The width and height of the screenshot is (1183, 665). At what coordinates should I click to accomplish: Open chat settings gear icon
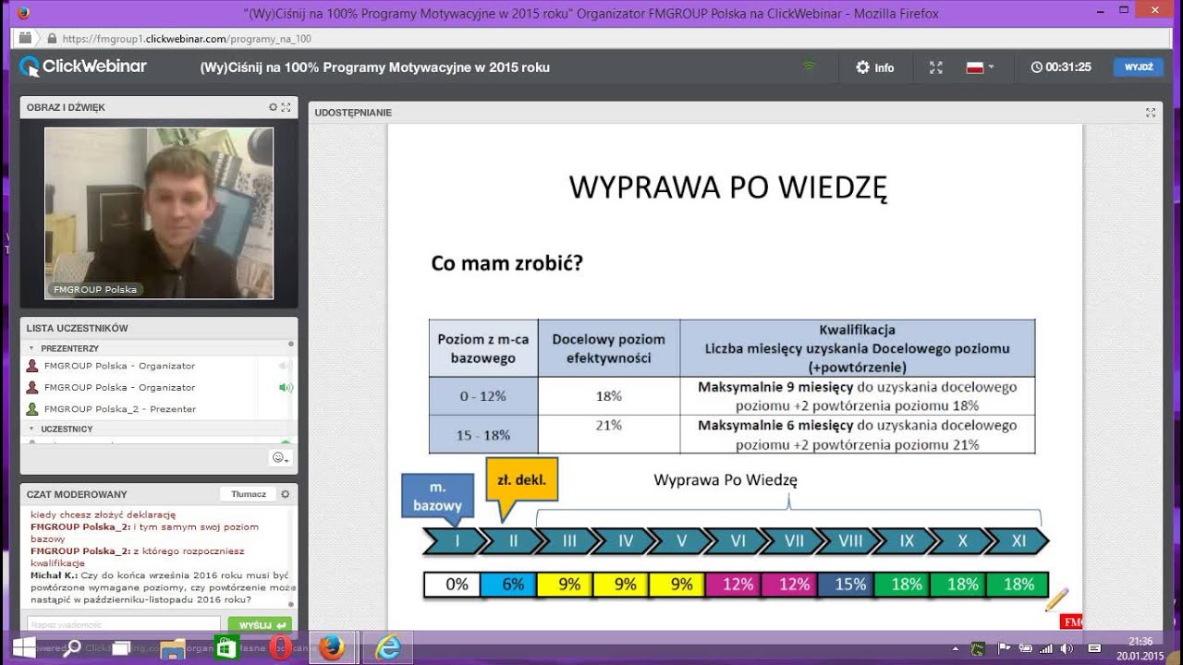pyautogui.click(x=286, y=494)
